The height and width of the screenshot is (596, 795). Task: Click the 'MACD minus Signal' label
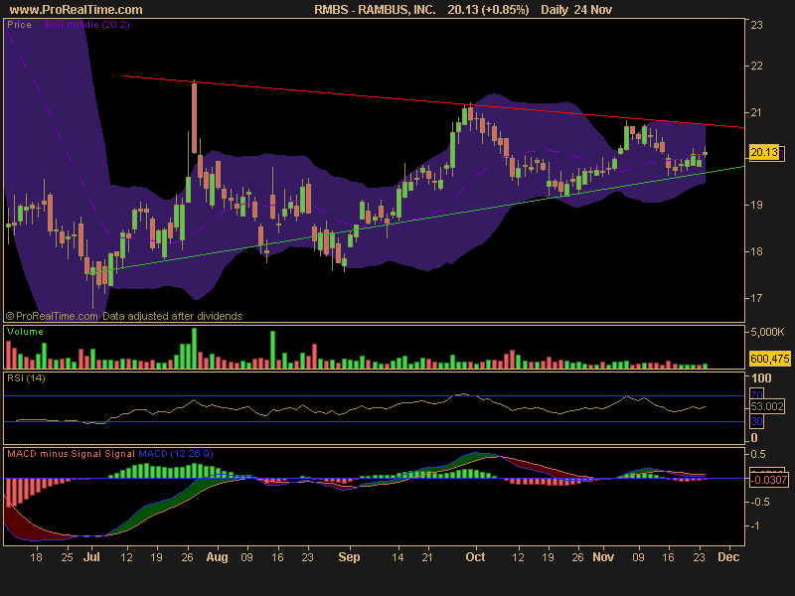[55, 454]
